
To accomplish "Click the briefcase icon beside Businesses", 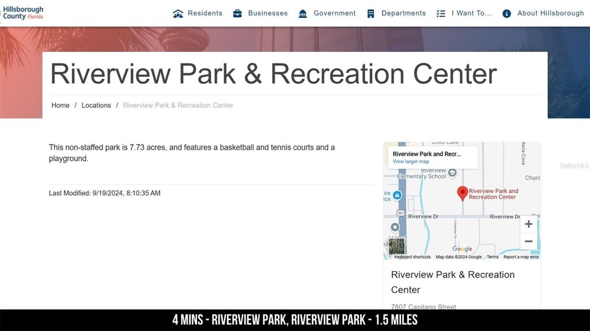I will coord(237,13).
